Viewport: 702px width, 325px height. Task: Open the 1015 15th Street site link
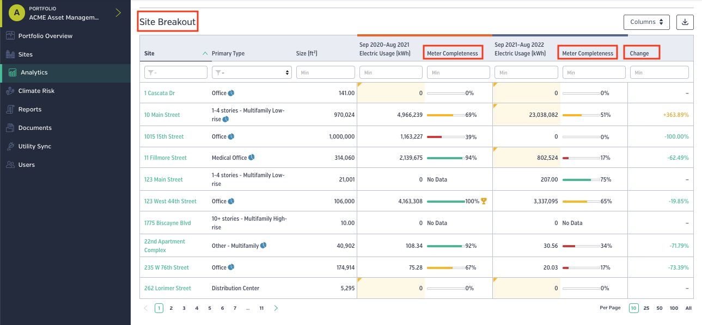164,136
